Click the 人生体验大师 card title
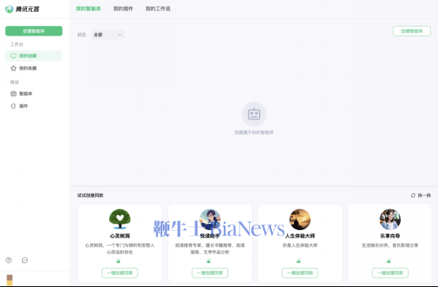 300,236
